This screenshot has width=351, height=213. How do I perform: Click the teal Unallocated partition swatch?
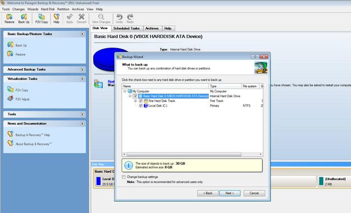(x=321, y=181)
